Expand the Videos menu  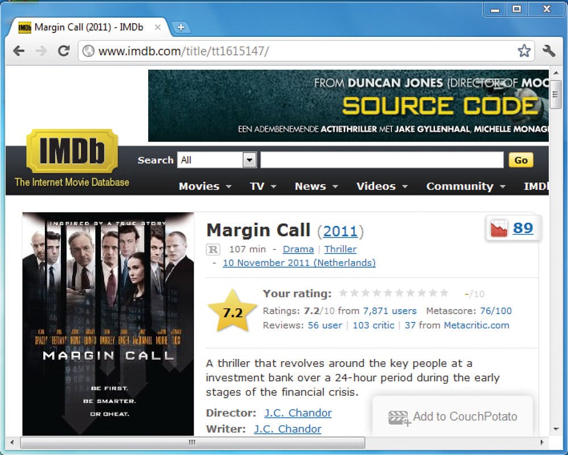(x=382, y=186)
